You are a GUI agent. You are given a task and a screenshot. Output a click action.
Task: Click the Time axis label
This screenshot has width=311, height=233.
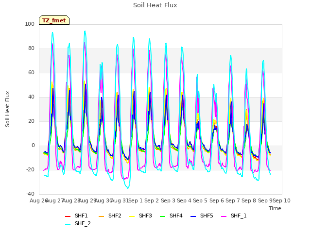[x=275, y=208]
